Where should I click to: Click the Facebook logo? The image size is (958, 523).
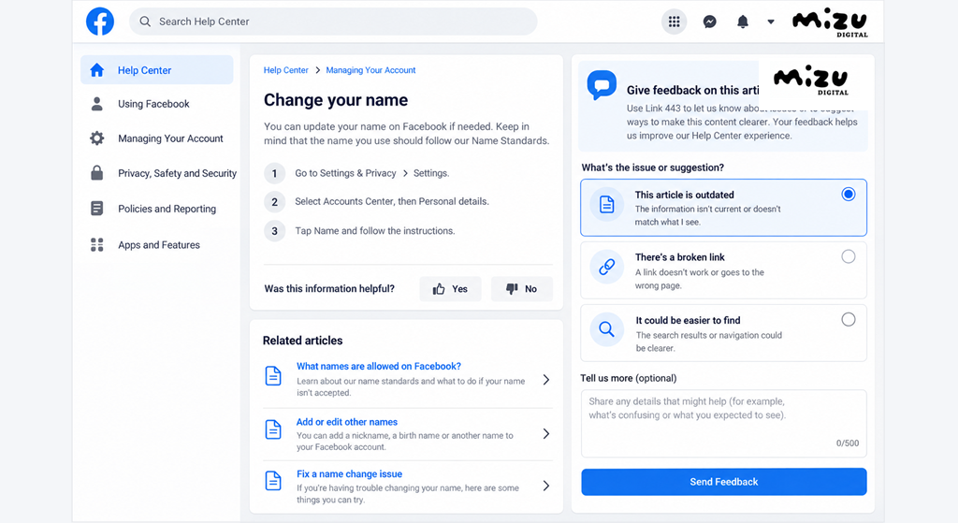coord(100,22)
